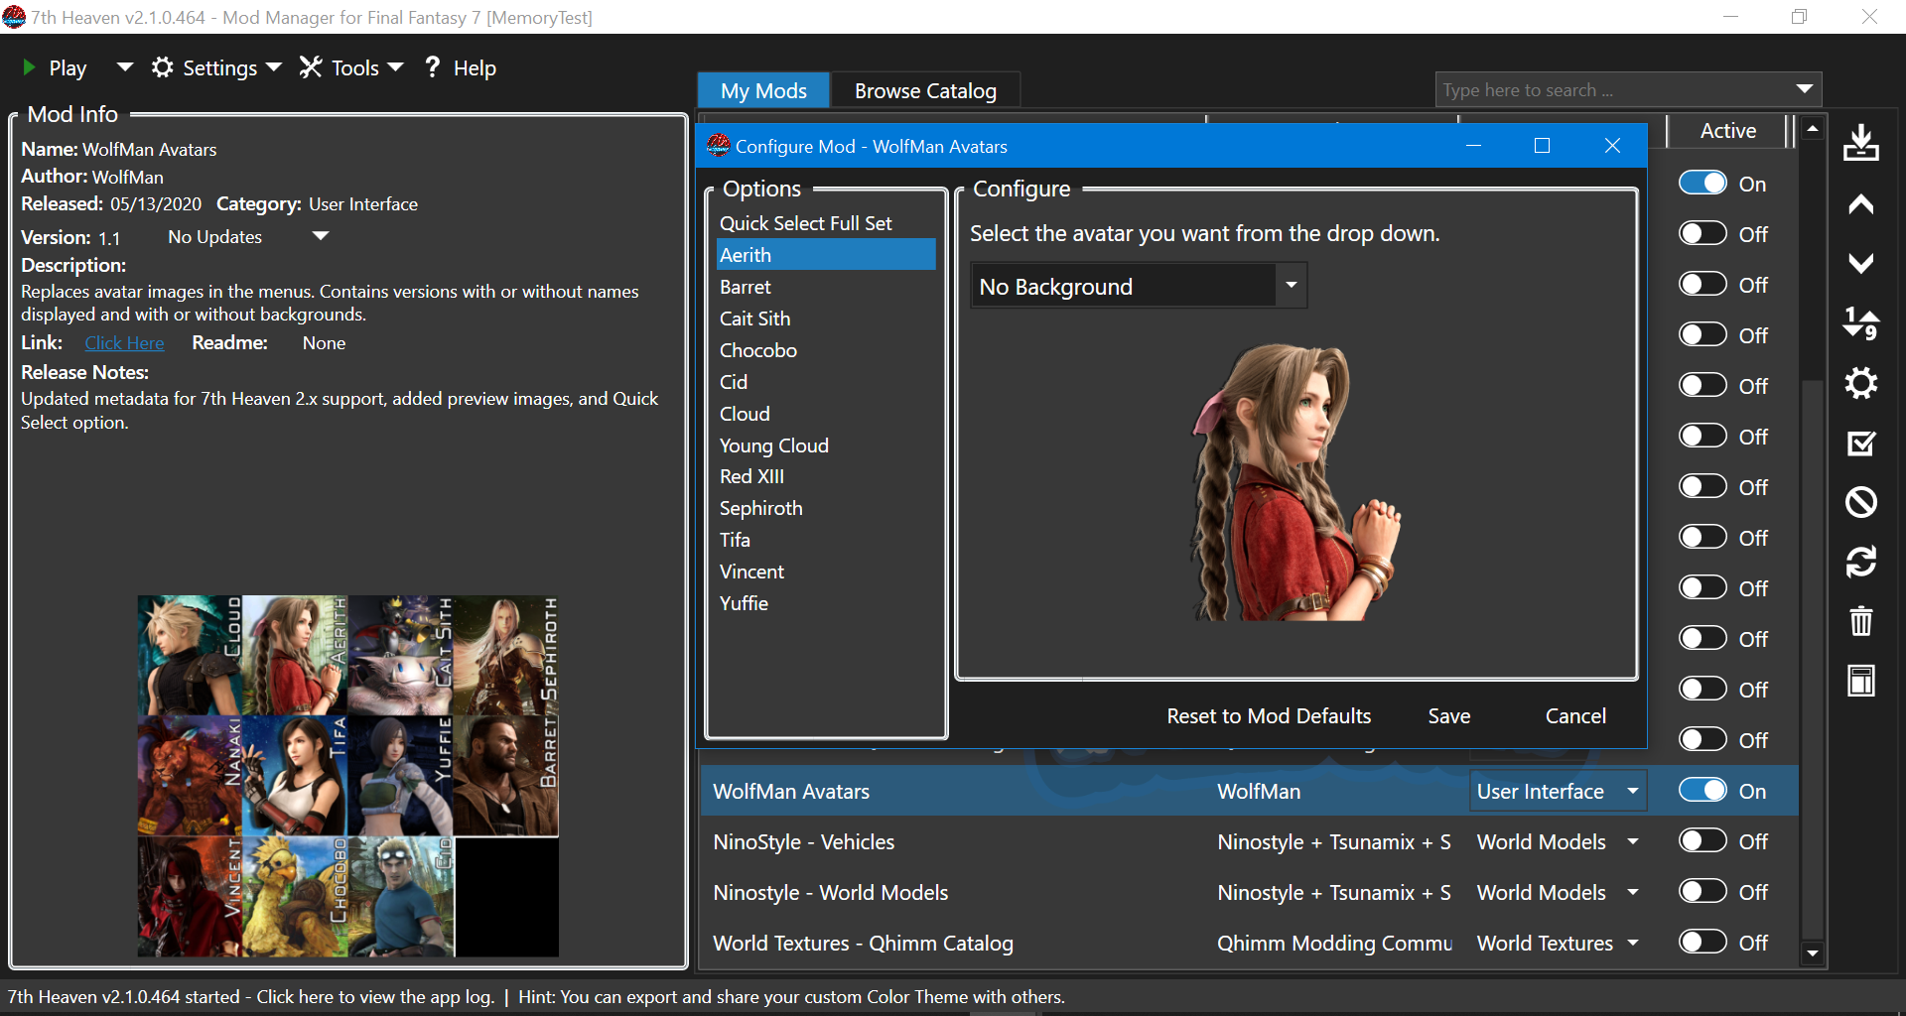Viewport: 1906px width, 1016px height.
Task: Click the Save button
Action: (x=1448, y=715)
